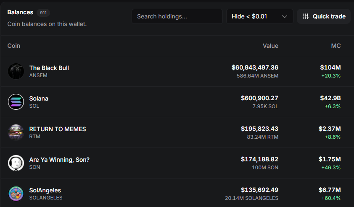Click the SON ticker symbol
Viewport: 354px width, 207px height.
point(35,167)
